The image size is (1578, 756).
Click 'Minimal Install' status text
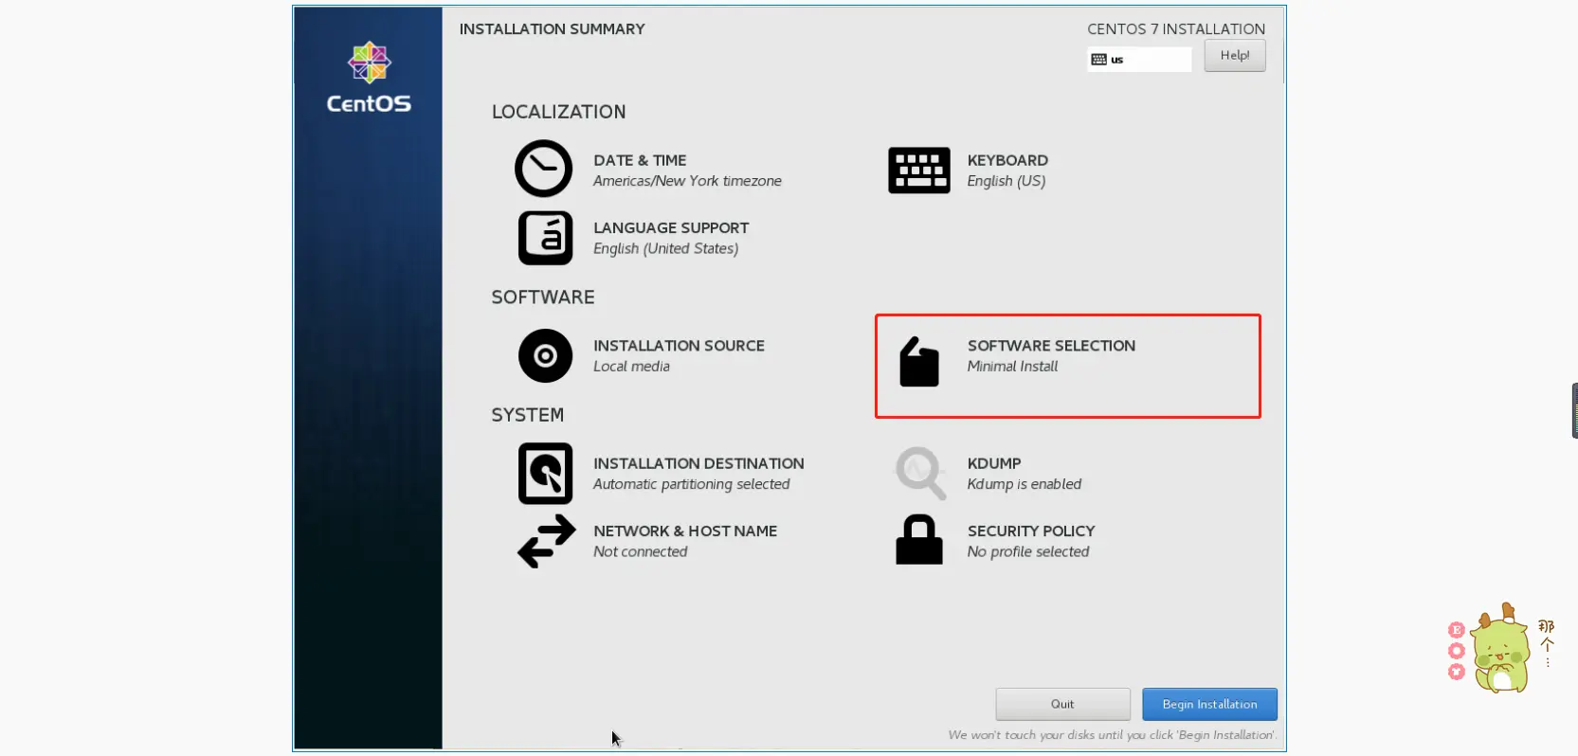tap(1012, 367)
